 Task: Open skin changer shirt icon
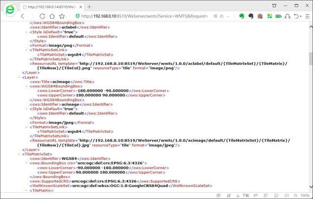pos(274,5)
